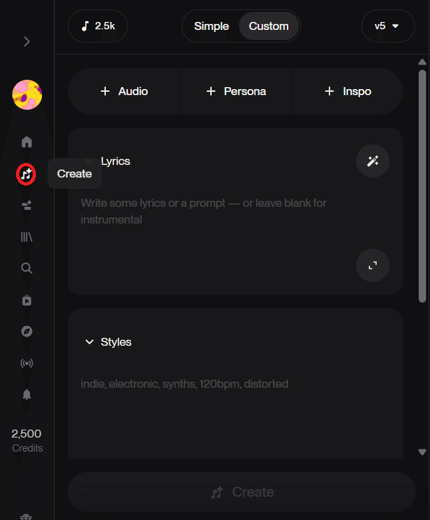Screen dimensions: 430x520
Task: Collapse the Styles section
Action: tap(89, 342)
